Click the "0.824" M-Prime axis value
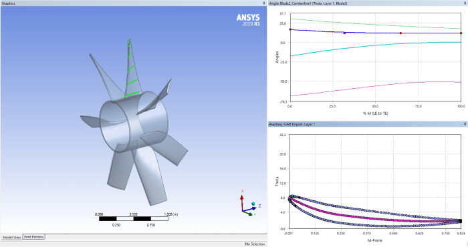 461,234
